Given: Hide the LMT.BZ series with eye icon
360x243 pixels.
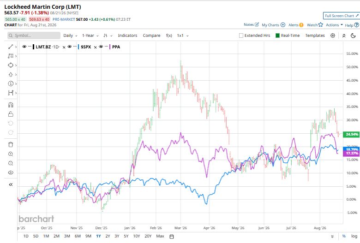Looking at the screenshot, I should 24,47.
